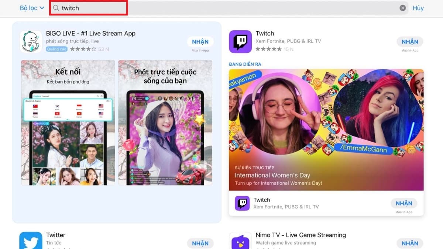This screenshot has height=249, width=443.
Task: Click the ĐANG DIỄN RA label
Action: [x=245, y=64]
